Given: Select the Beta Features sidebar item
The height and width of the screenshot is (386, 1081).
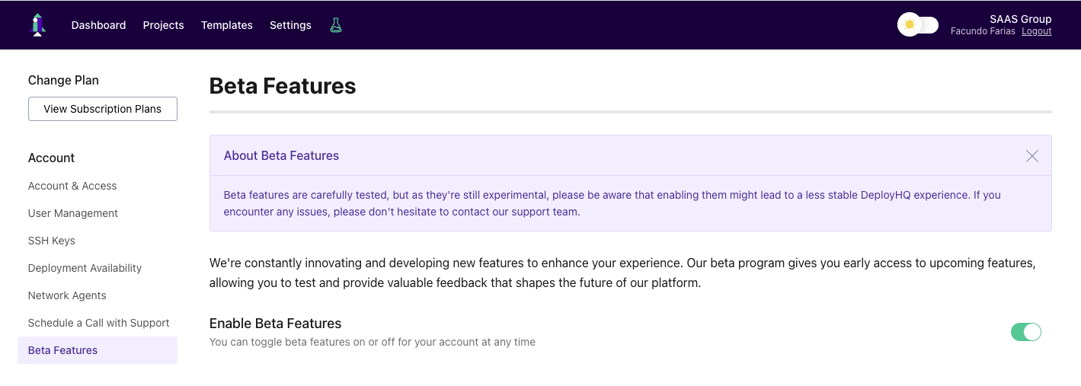Looking at the screenshot, I should (x=63, y=350).
